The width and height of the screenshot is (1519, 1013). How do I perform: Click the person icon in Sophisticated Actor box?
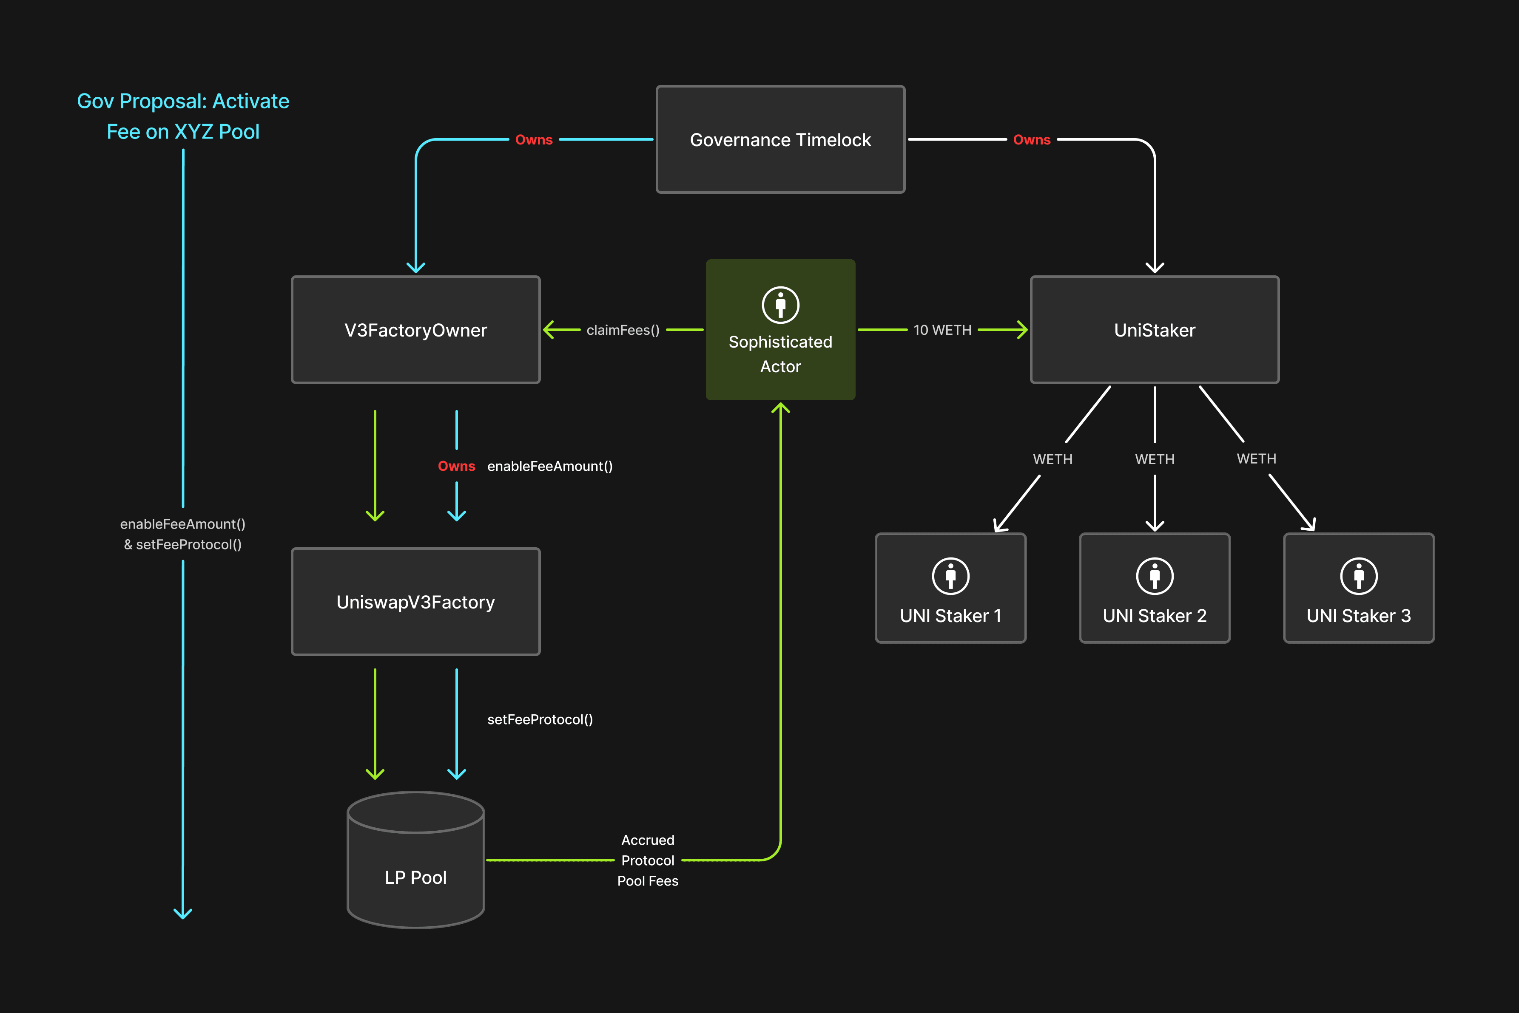click(x=780, y=304)
